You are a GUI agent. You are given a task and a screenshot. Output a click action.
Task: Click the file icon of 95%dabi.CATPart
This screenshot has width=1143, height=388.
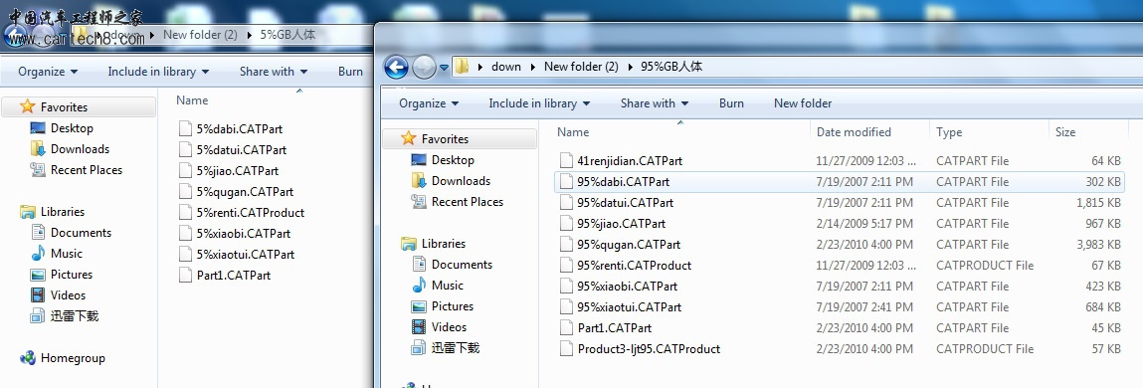(566, 182)
